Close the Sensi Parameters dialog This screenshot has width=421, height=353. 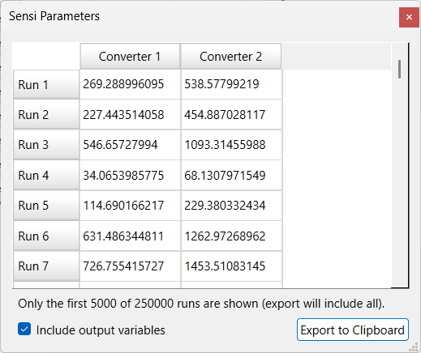pyautogui.click(x=409, y=17)
